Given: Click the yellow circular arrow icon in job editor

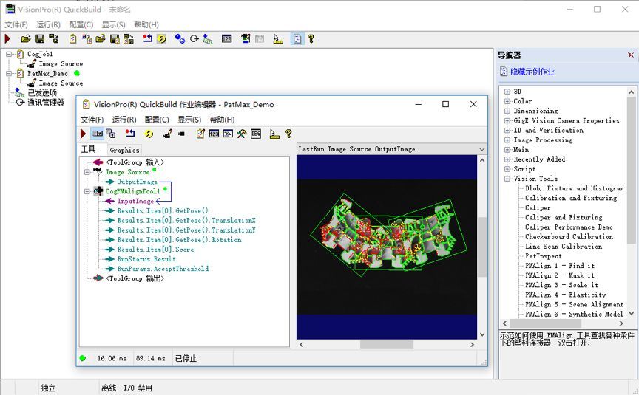Looking at the screenshot, I should coord(149,134).
